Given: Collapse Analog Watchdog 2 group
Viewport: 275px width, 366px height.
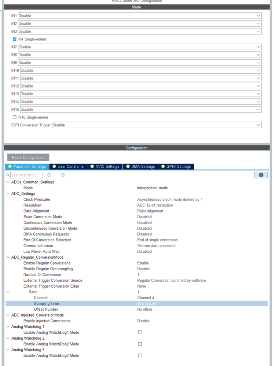Looking at the screenshot, I should tap(8, 338).
